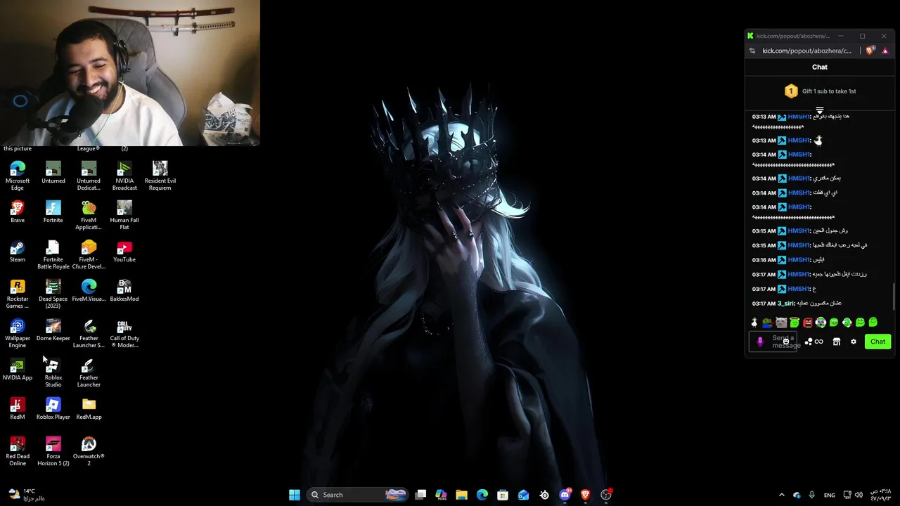Open the Feather Launcher S... shortcut
Viewport: 900px width, 506px height.
(89, 333)
